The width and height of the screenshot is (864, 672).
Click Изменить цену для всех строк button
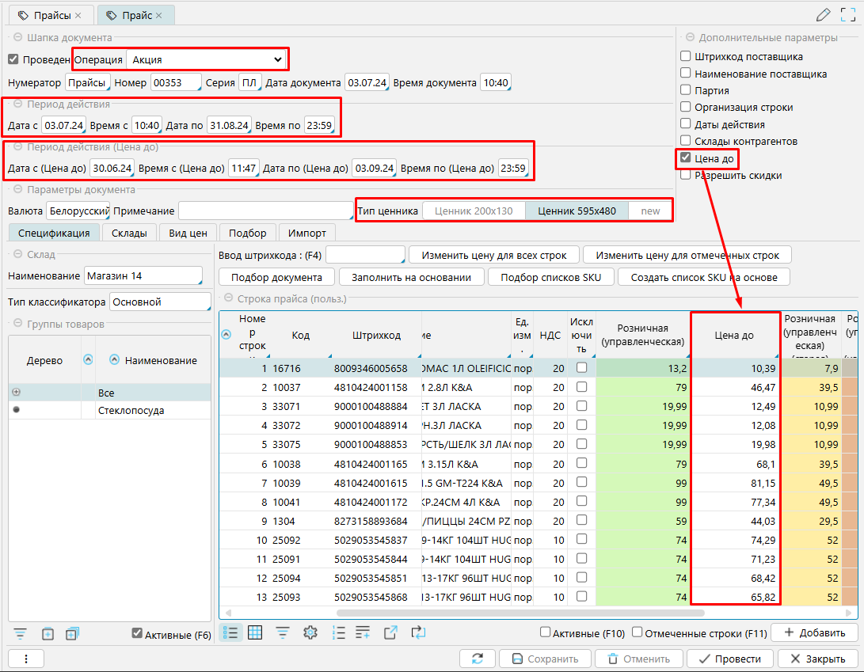coord(493,255)
